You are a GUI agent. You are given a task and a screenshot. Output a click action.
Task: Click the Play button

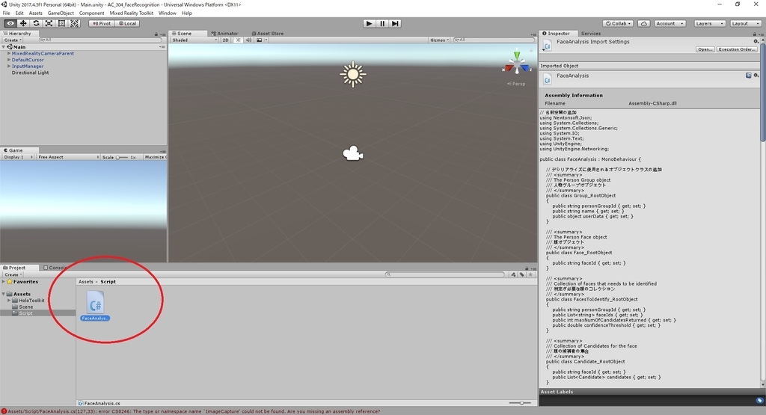369,23
